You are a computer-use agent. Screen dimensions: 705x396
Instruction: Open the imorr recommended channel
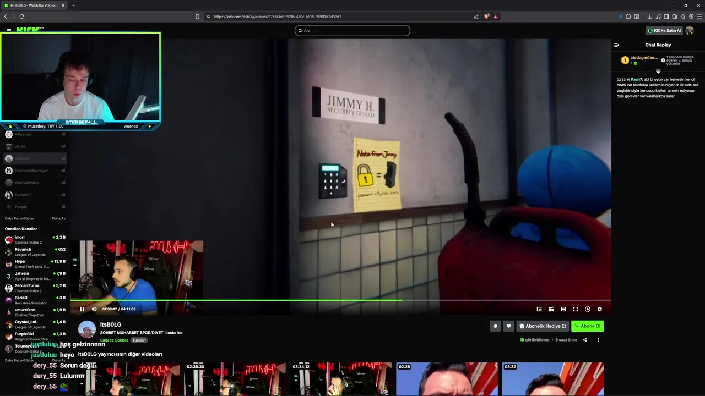point(35,240)
